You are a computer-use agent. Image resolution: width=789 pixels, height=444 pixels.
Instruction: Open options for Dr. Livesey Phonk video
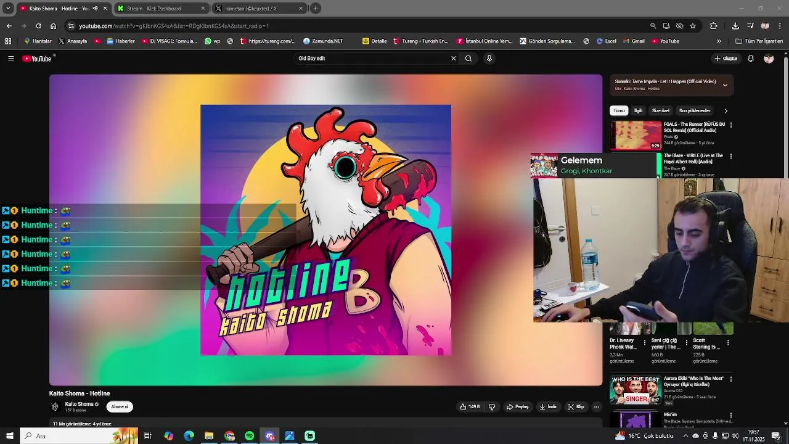click(x=645, y=342)
